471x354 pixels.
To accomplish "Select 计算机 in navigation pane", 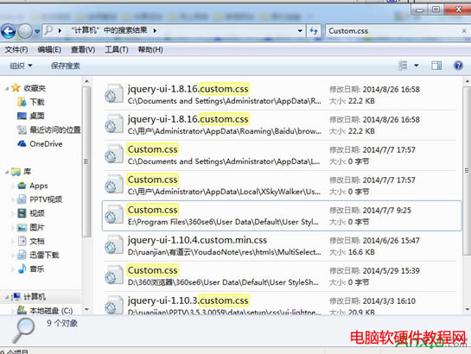I will point(29,297).
